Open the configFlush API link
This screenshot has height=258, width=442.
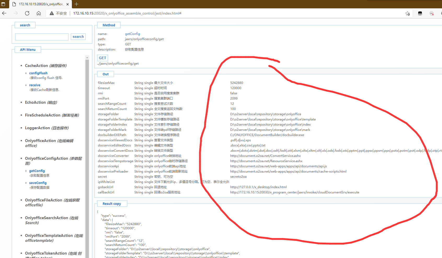coord(38,73)
